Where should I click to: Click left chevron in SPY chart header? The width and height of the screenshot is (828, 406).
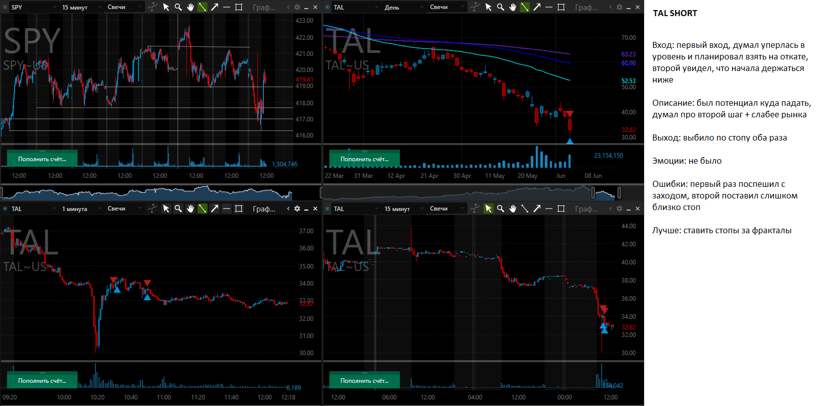(288, 7)
